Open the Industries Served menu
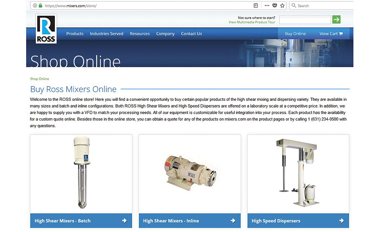Image resolution: width=380 pixels, height=232 pixels. (x=106, y=34)
